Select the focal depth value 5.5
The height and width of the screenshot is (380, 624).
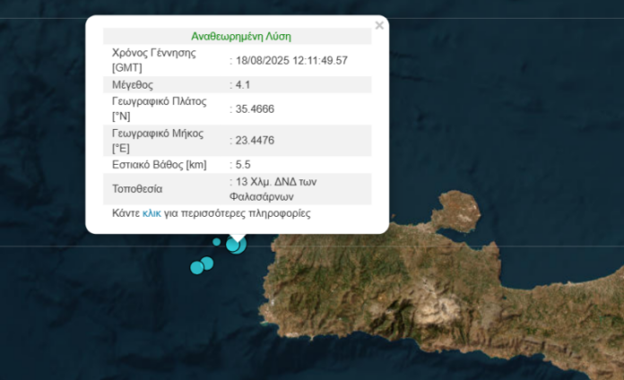(x=242, y=165)
